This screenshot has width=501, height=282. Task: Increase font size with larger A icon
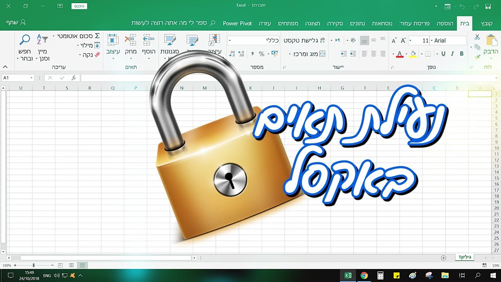[x=403, y=41]
